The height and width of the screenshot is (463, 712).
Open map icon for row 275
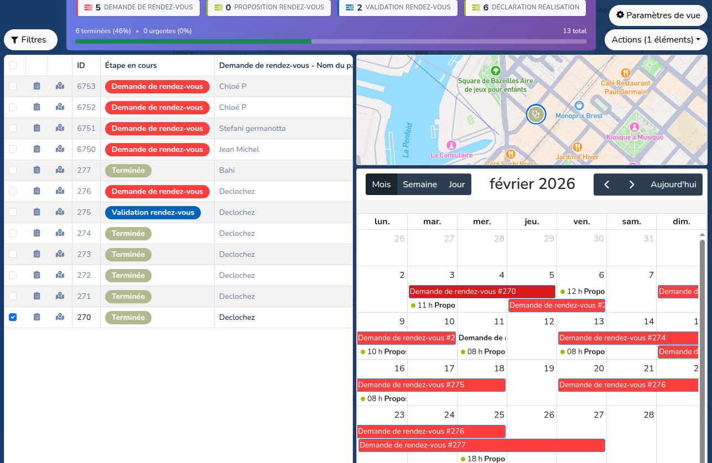pyautogui.click(x=60, y=212)
